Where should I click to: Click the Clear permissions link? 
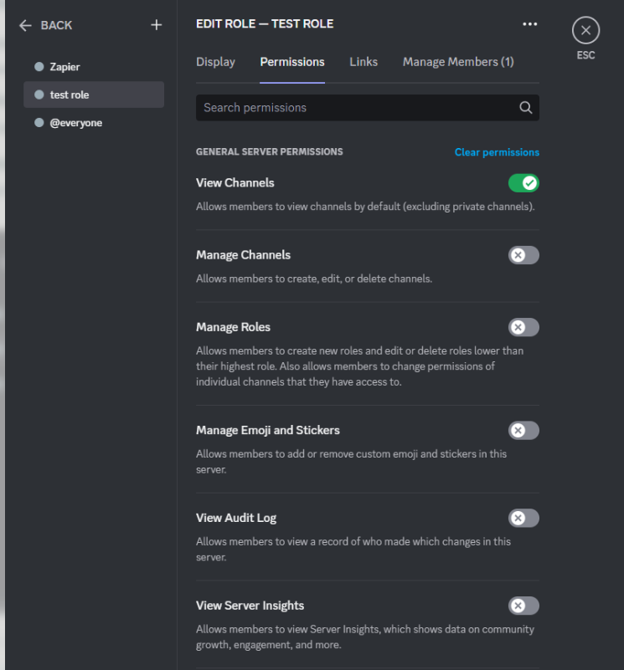[497, 152]
